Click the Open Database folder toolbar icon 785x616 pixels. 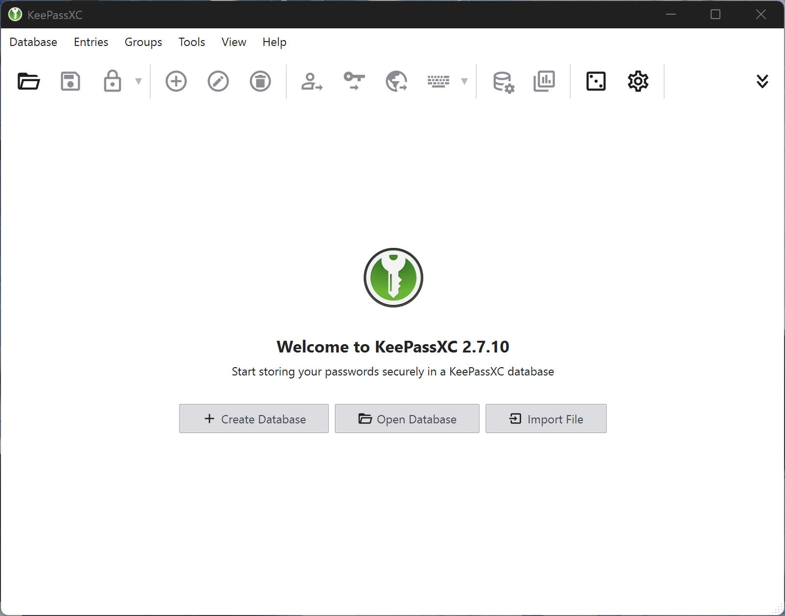click(28, 81)
